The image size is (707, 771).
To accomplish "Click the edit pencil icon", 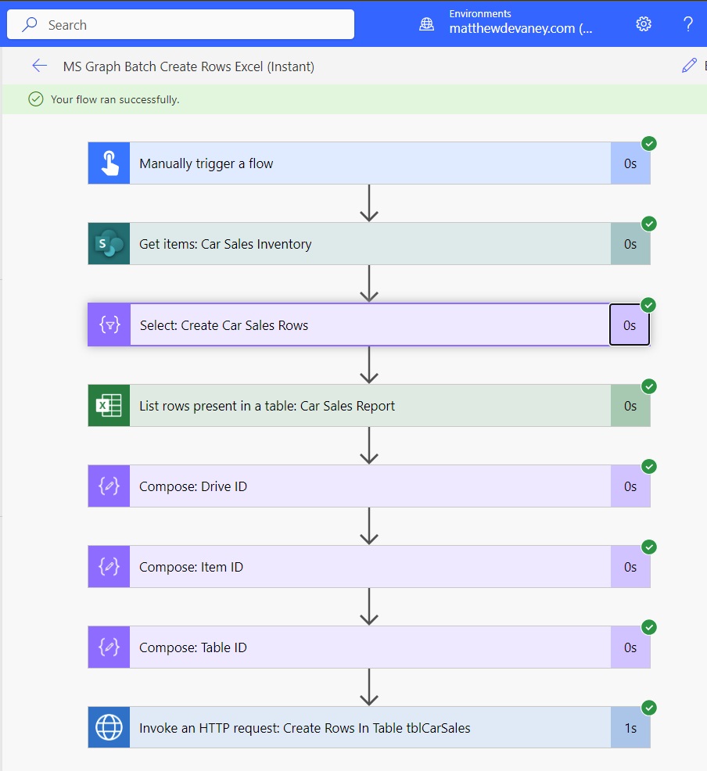I will [x=689, y=66].
